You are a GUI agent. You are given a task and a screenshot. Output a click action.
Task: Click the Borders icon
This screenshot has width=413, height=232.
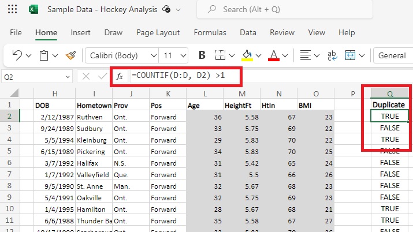[220, 55]
